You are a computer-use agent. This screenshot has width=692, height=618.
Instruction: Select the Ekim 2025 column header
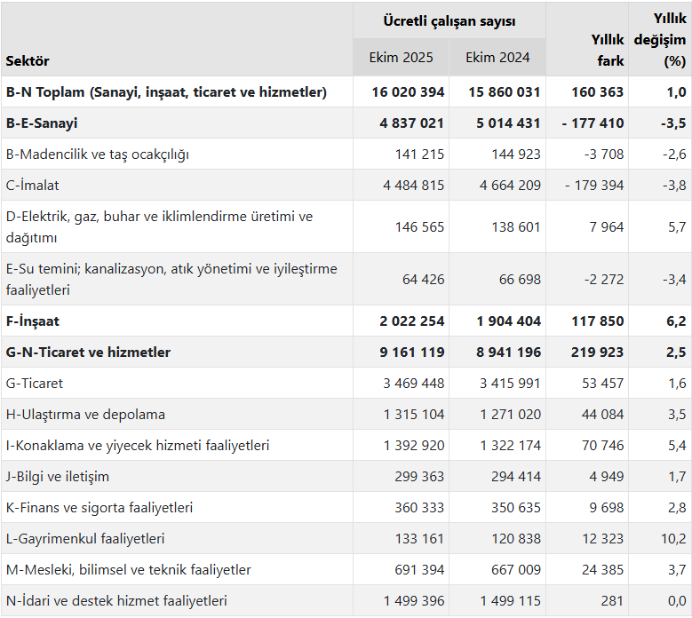pyautogui.click(x=401, y=58)
